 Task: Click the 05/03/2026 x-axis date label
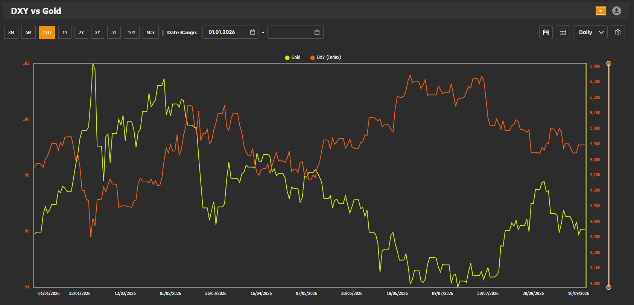(170, 293)
